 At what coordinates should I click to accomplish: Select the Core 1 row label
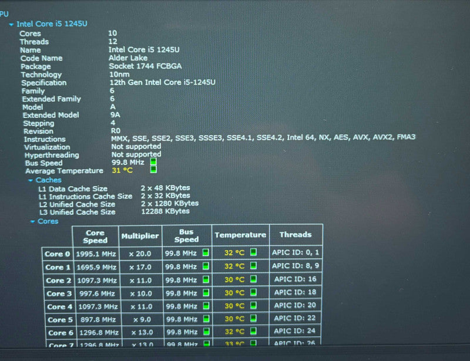[58, 267]
